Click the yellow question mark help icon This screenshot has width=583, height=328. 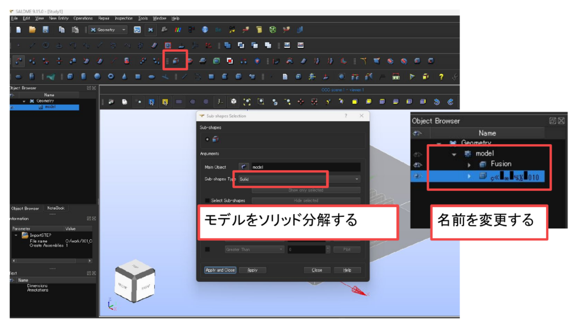click(440, 76)
